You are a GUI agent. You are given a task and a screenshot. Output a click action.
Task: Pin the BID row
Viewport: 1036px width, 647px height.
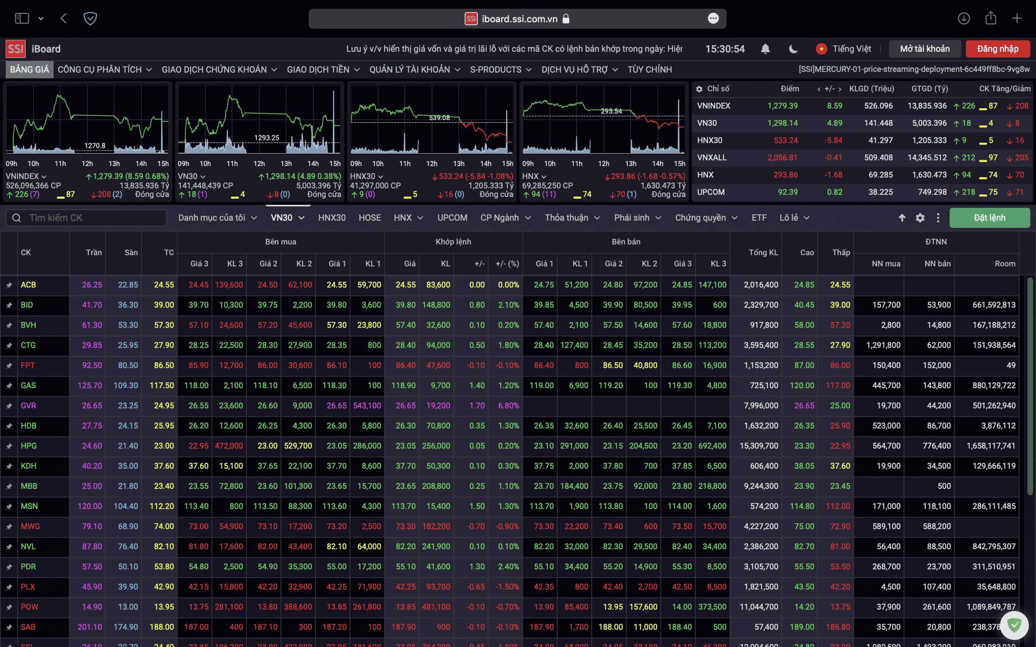point(9,305)
